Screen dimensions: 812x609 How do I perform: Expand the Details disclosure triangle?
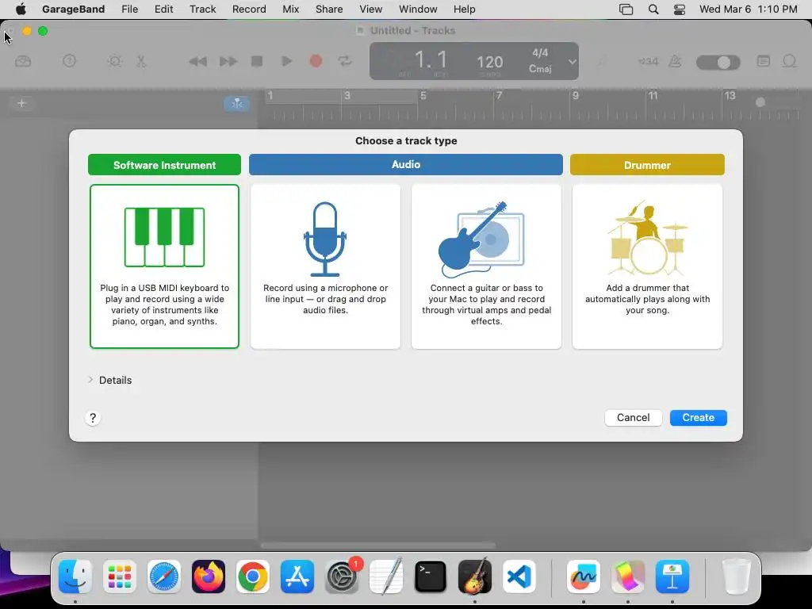90,380
